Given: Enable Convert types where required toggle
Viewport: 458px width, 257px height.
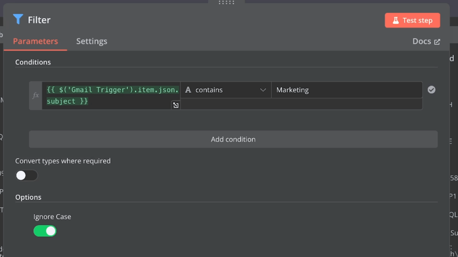Looking at the screenshot, I should (26, 175).
